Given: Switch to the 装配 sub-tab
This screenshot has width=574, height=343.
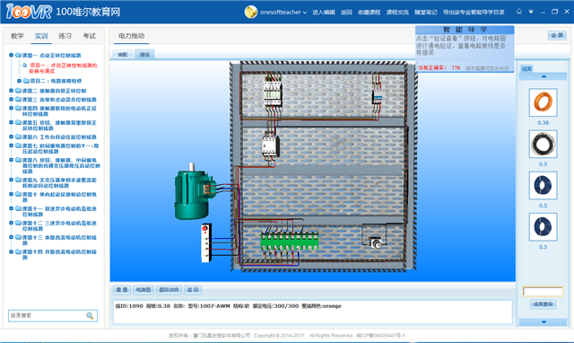Looking at the screenshot, I should (x=123, y=55).
